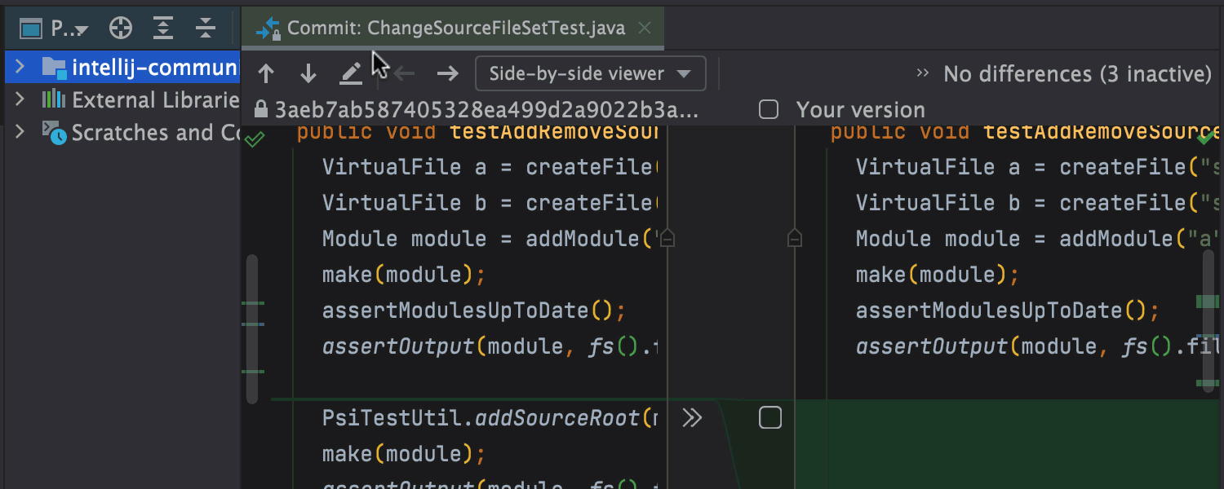
Task: Click the Select Opened File crosshair icon
Action: coord(121,29)
